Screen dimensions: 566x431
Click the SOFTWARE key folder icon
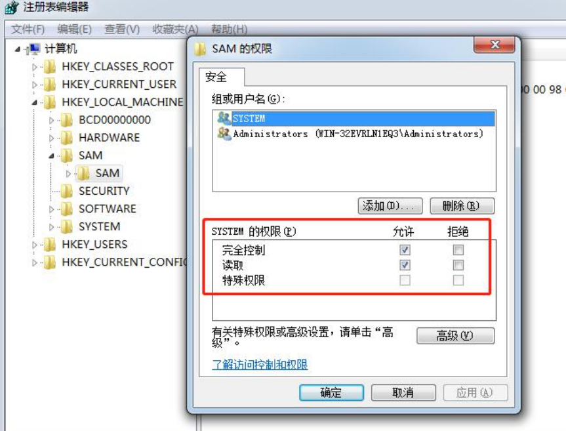point(66,209)
